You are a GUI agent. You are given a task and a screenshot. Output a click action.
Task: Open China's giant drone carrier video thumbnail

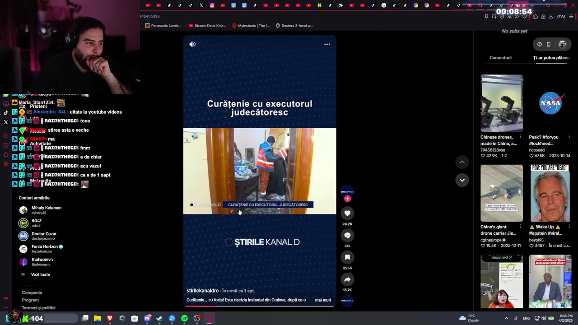(502, 193)
